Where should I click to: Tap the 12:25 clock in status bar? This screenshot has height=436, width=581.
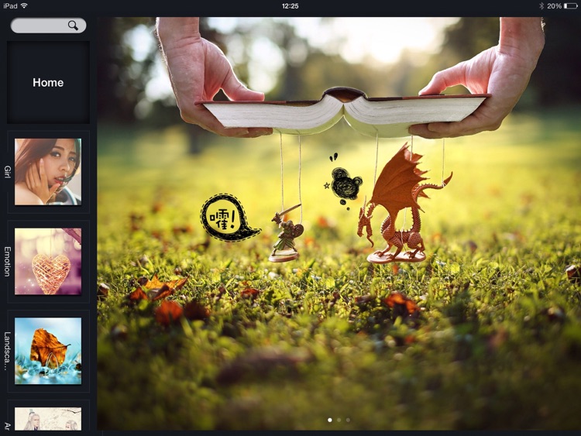[290, 6]
